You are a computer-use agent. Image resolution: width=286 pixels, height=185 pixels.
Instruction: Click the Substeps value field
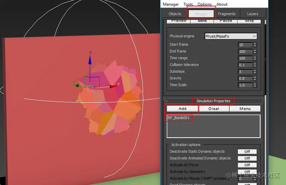click(x=245, y=72)
